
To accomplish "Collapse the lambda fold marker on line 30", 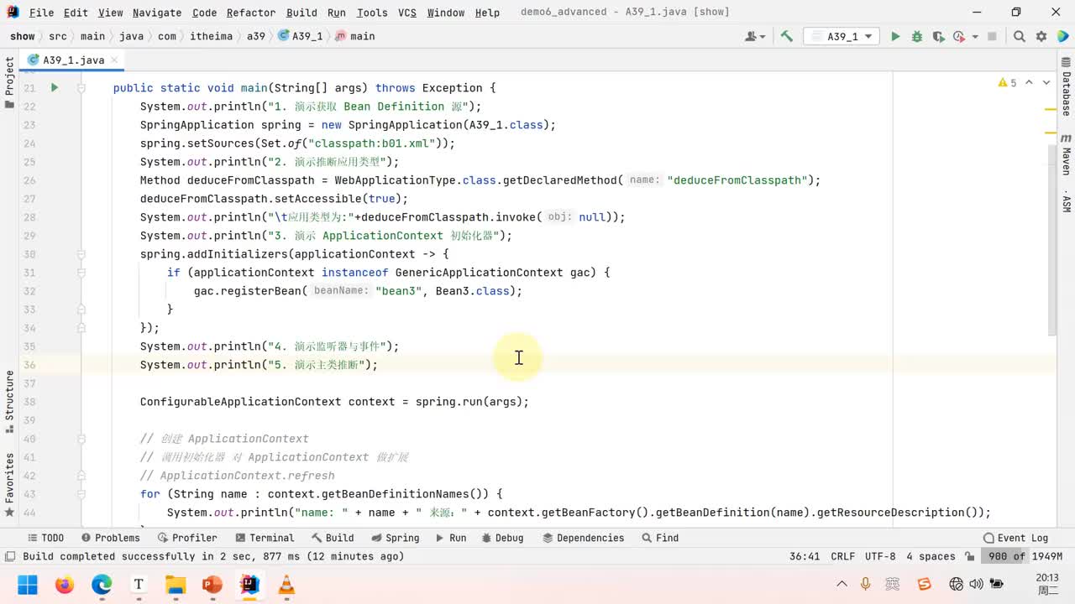I will (81, 253).
